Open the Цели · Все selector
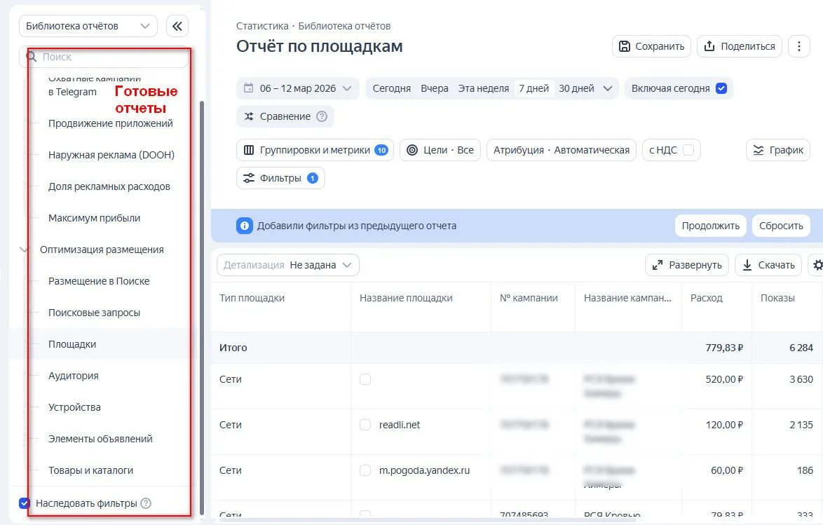This screenshot has width=823, height=525. click(440, 150)
